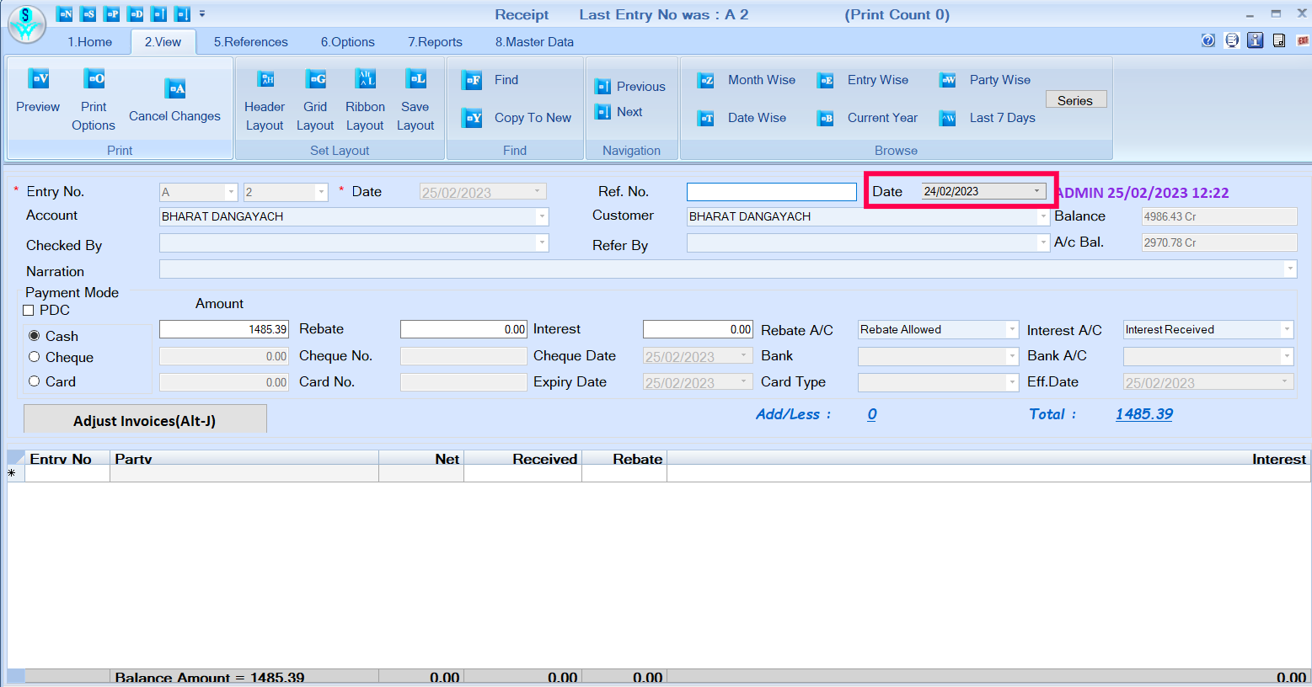The image size is (1312, 687).
Task: Switch to the 1.Home tab
Action: pyautogui.click(x=90, y=42)
